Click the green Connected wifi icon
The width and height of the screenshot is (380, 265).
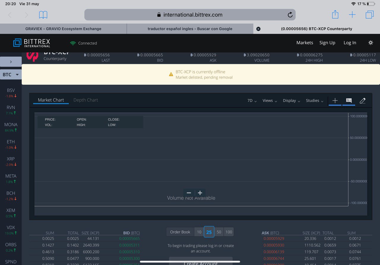click(73, 43)
